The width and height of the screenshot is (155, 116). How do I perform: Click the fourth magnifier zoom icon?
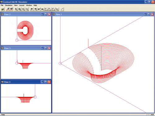pos(27,9)
